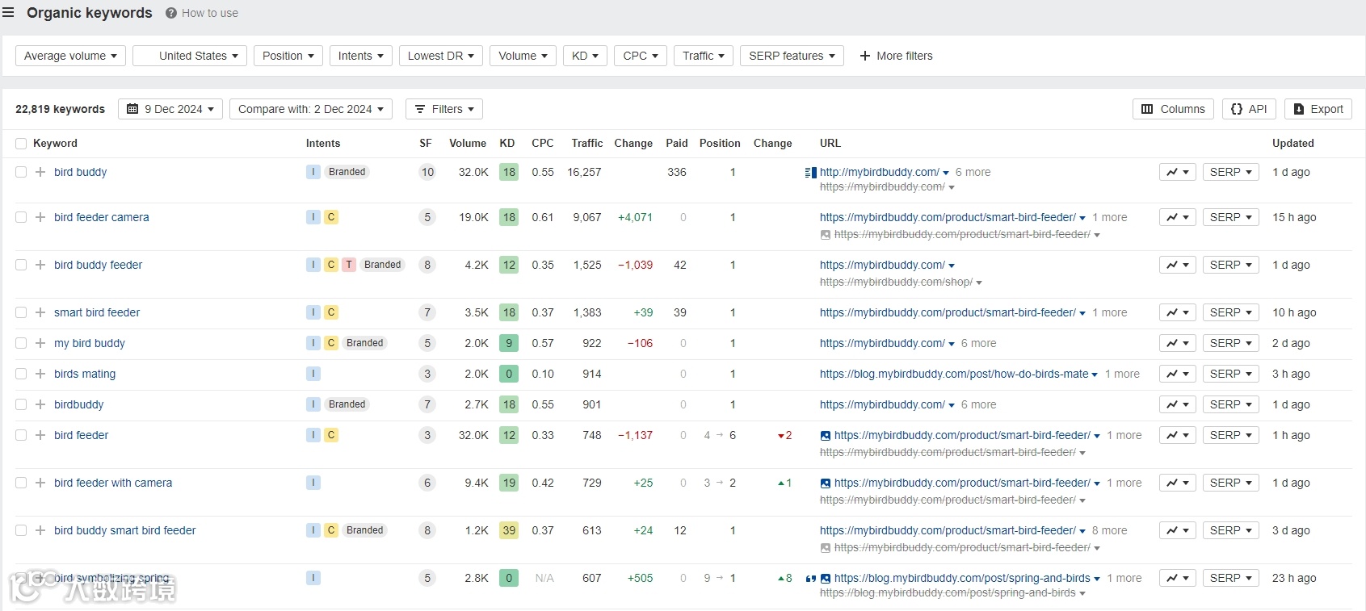The height and width of the screenshot is (611, 1366).
Task: Sort table by Volume column
Action: pyautogui.click(x=468, y=143)
